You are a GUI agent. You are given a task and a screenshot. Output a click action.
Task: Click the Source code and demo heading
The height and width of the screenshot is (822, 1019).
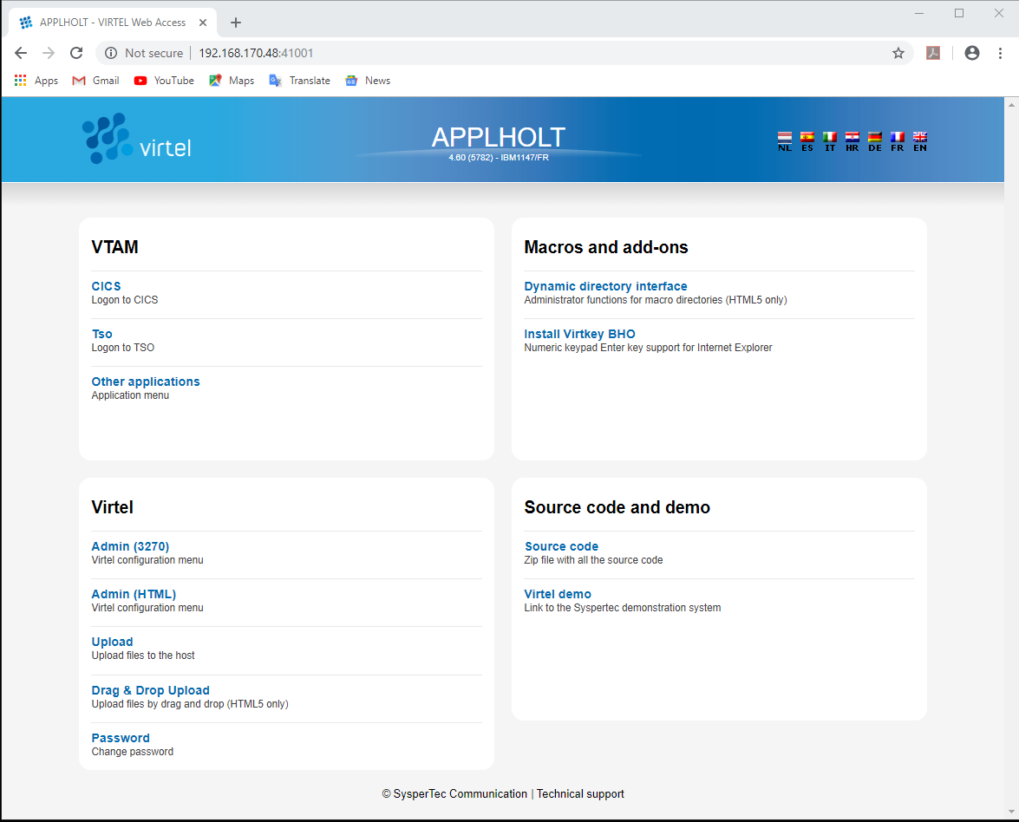tap(617, 507)
